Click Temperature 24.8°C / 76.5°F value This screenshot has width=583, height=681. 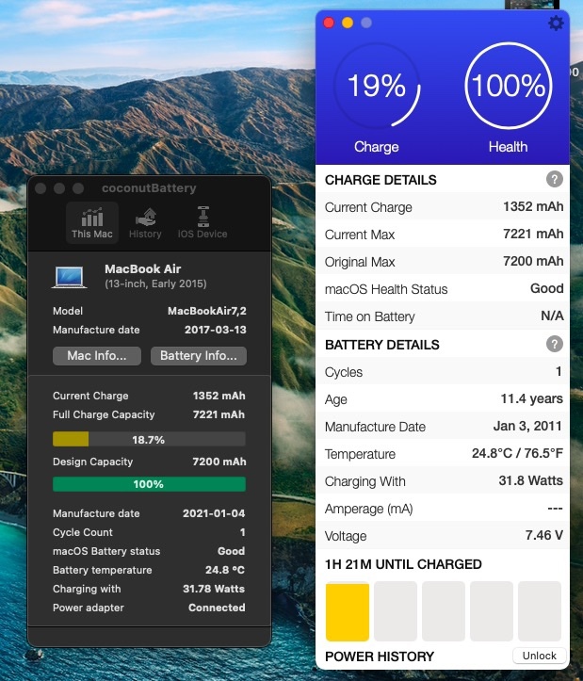point(517,453)
